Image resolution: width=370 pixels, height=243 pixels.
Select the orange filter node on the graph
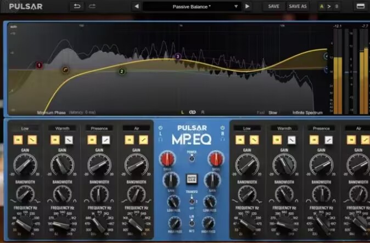click(65, 70)
